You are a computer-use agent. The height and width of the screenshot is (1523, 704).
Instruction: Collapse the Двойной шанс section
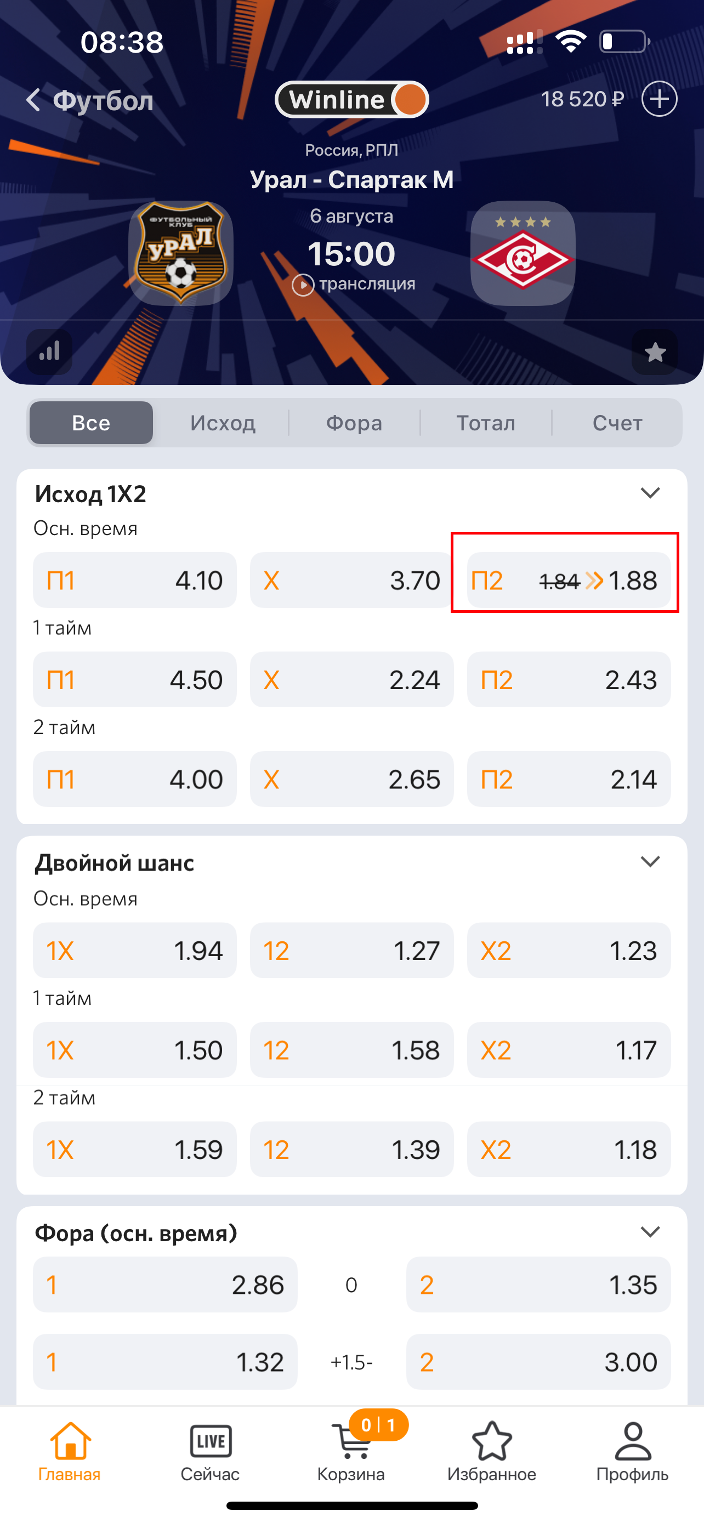(x=650, y=862)
